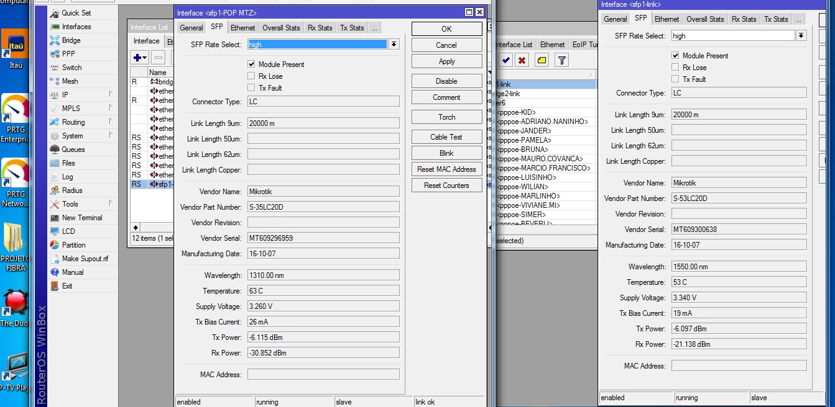Open SFP Rate Select dropdown in sfp1-link window
Image resolution: width=835 pixels, height=407 pixels.
coord(801,36)
